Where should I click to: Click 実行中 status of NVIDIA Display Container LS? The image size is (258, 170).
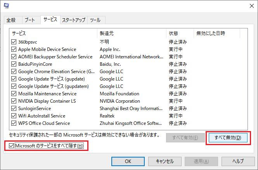pyautogui.click(x=176, y=101)
